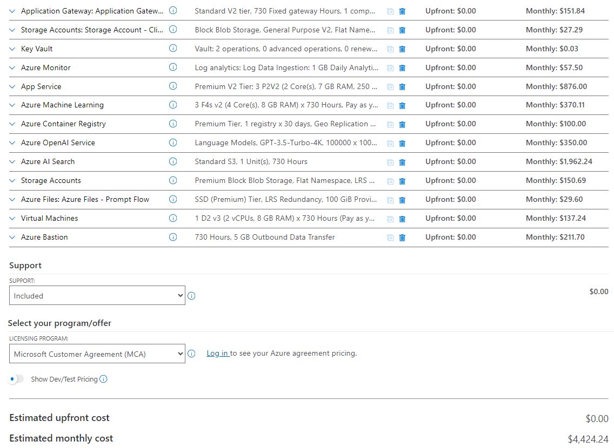The image size is (614, 448).
Task: Expand the App Service row
Action: [x=12, y=87]
